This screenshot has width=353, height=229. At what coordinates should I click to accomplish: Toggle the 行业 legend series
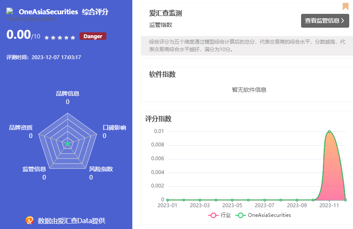coord(219,215)
